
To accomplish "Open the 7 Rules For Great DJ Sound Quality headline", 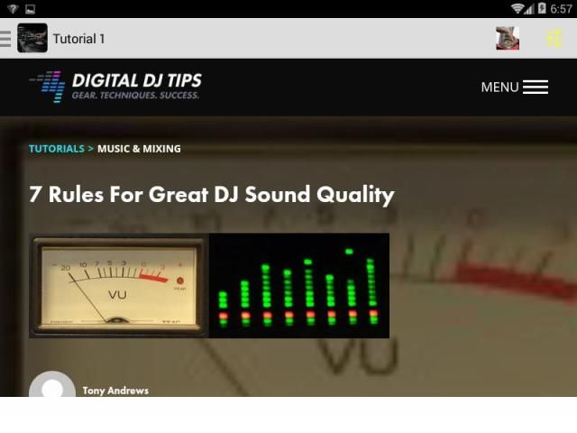I will click(x=212, y=194).
